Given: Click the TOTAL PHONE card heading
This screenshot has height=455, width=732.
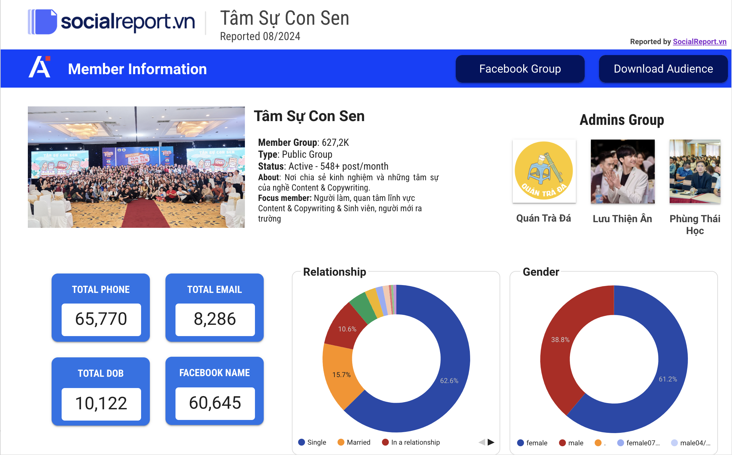Looking at the screenshot, I should coord(101,289).
